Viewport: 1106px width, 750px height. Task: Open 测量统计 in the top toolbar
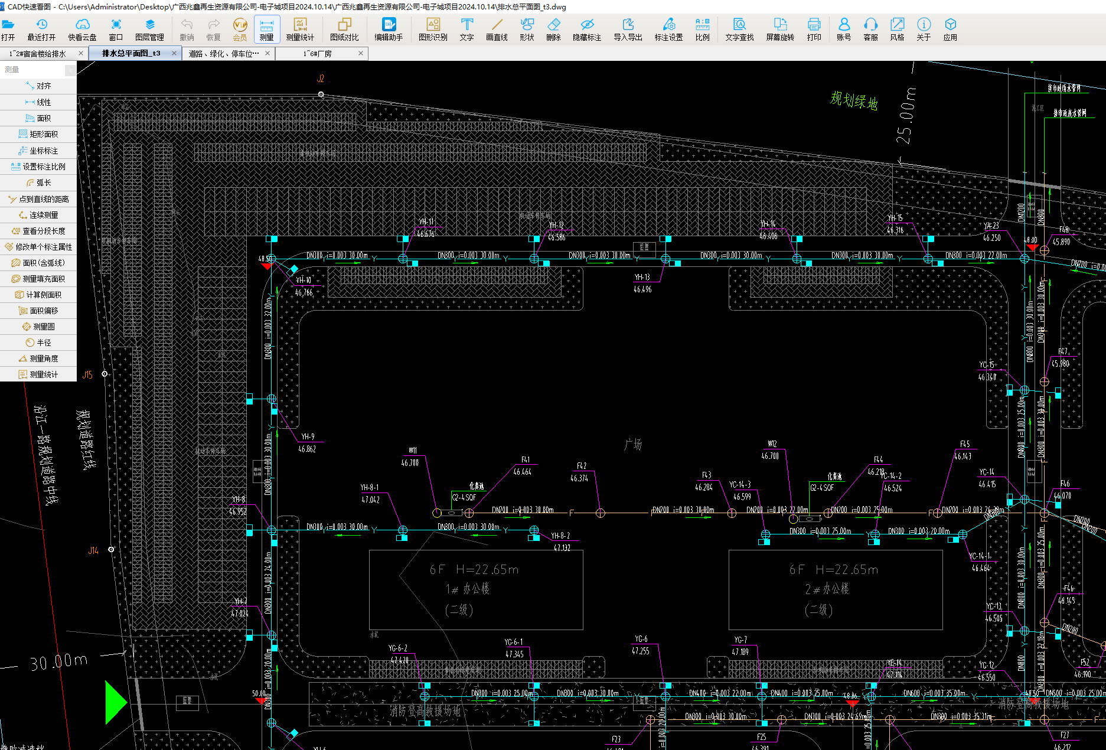[300, 30]
